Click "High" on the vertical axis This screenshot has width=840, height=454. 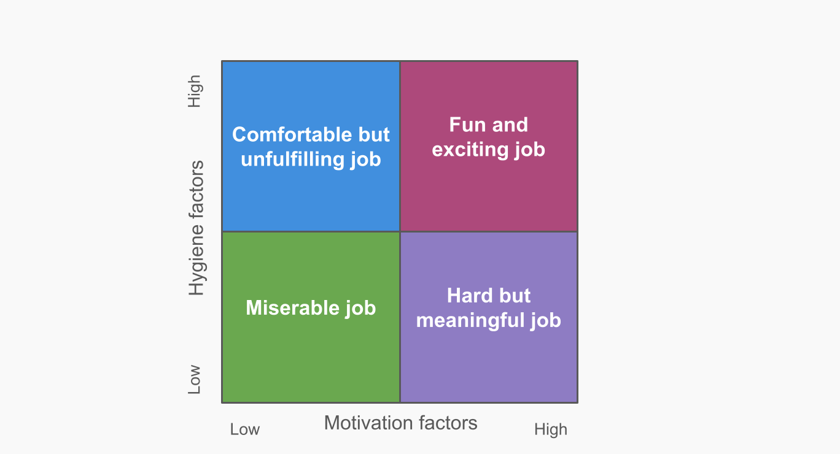pyautogui.click(x=195, y=91)
